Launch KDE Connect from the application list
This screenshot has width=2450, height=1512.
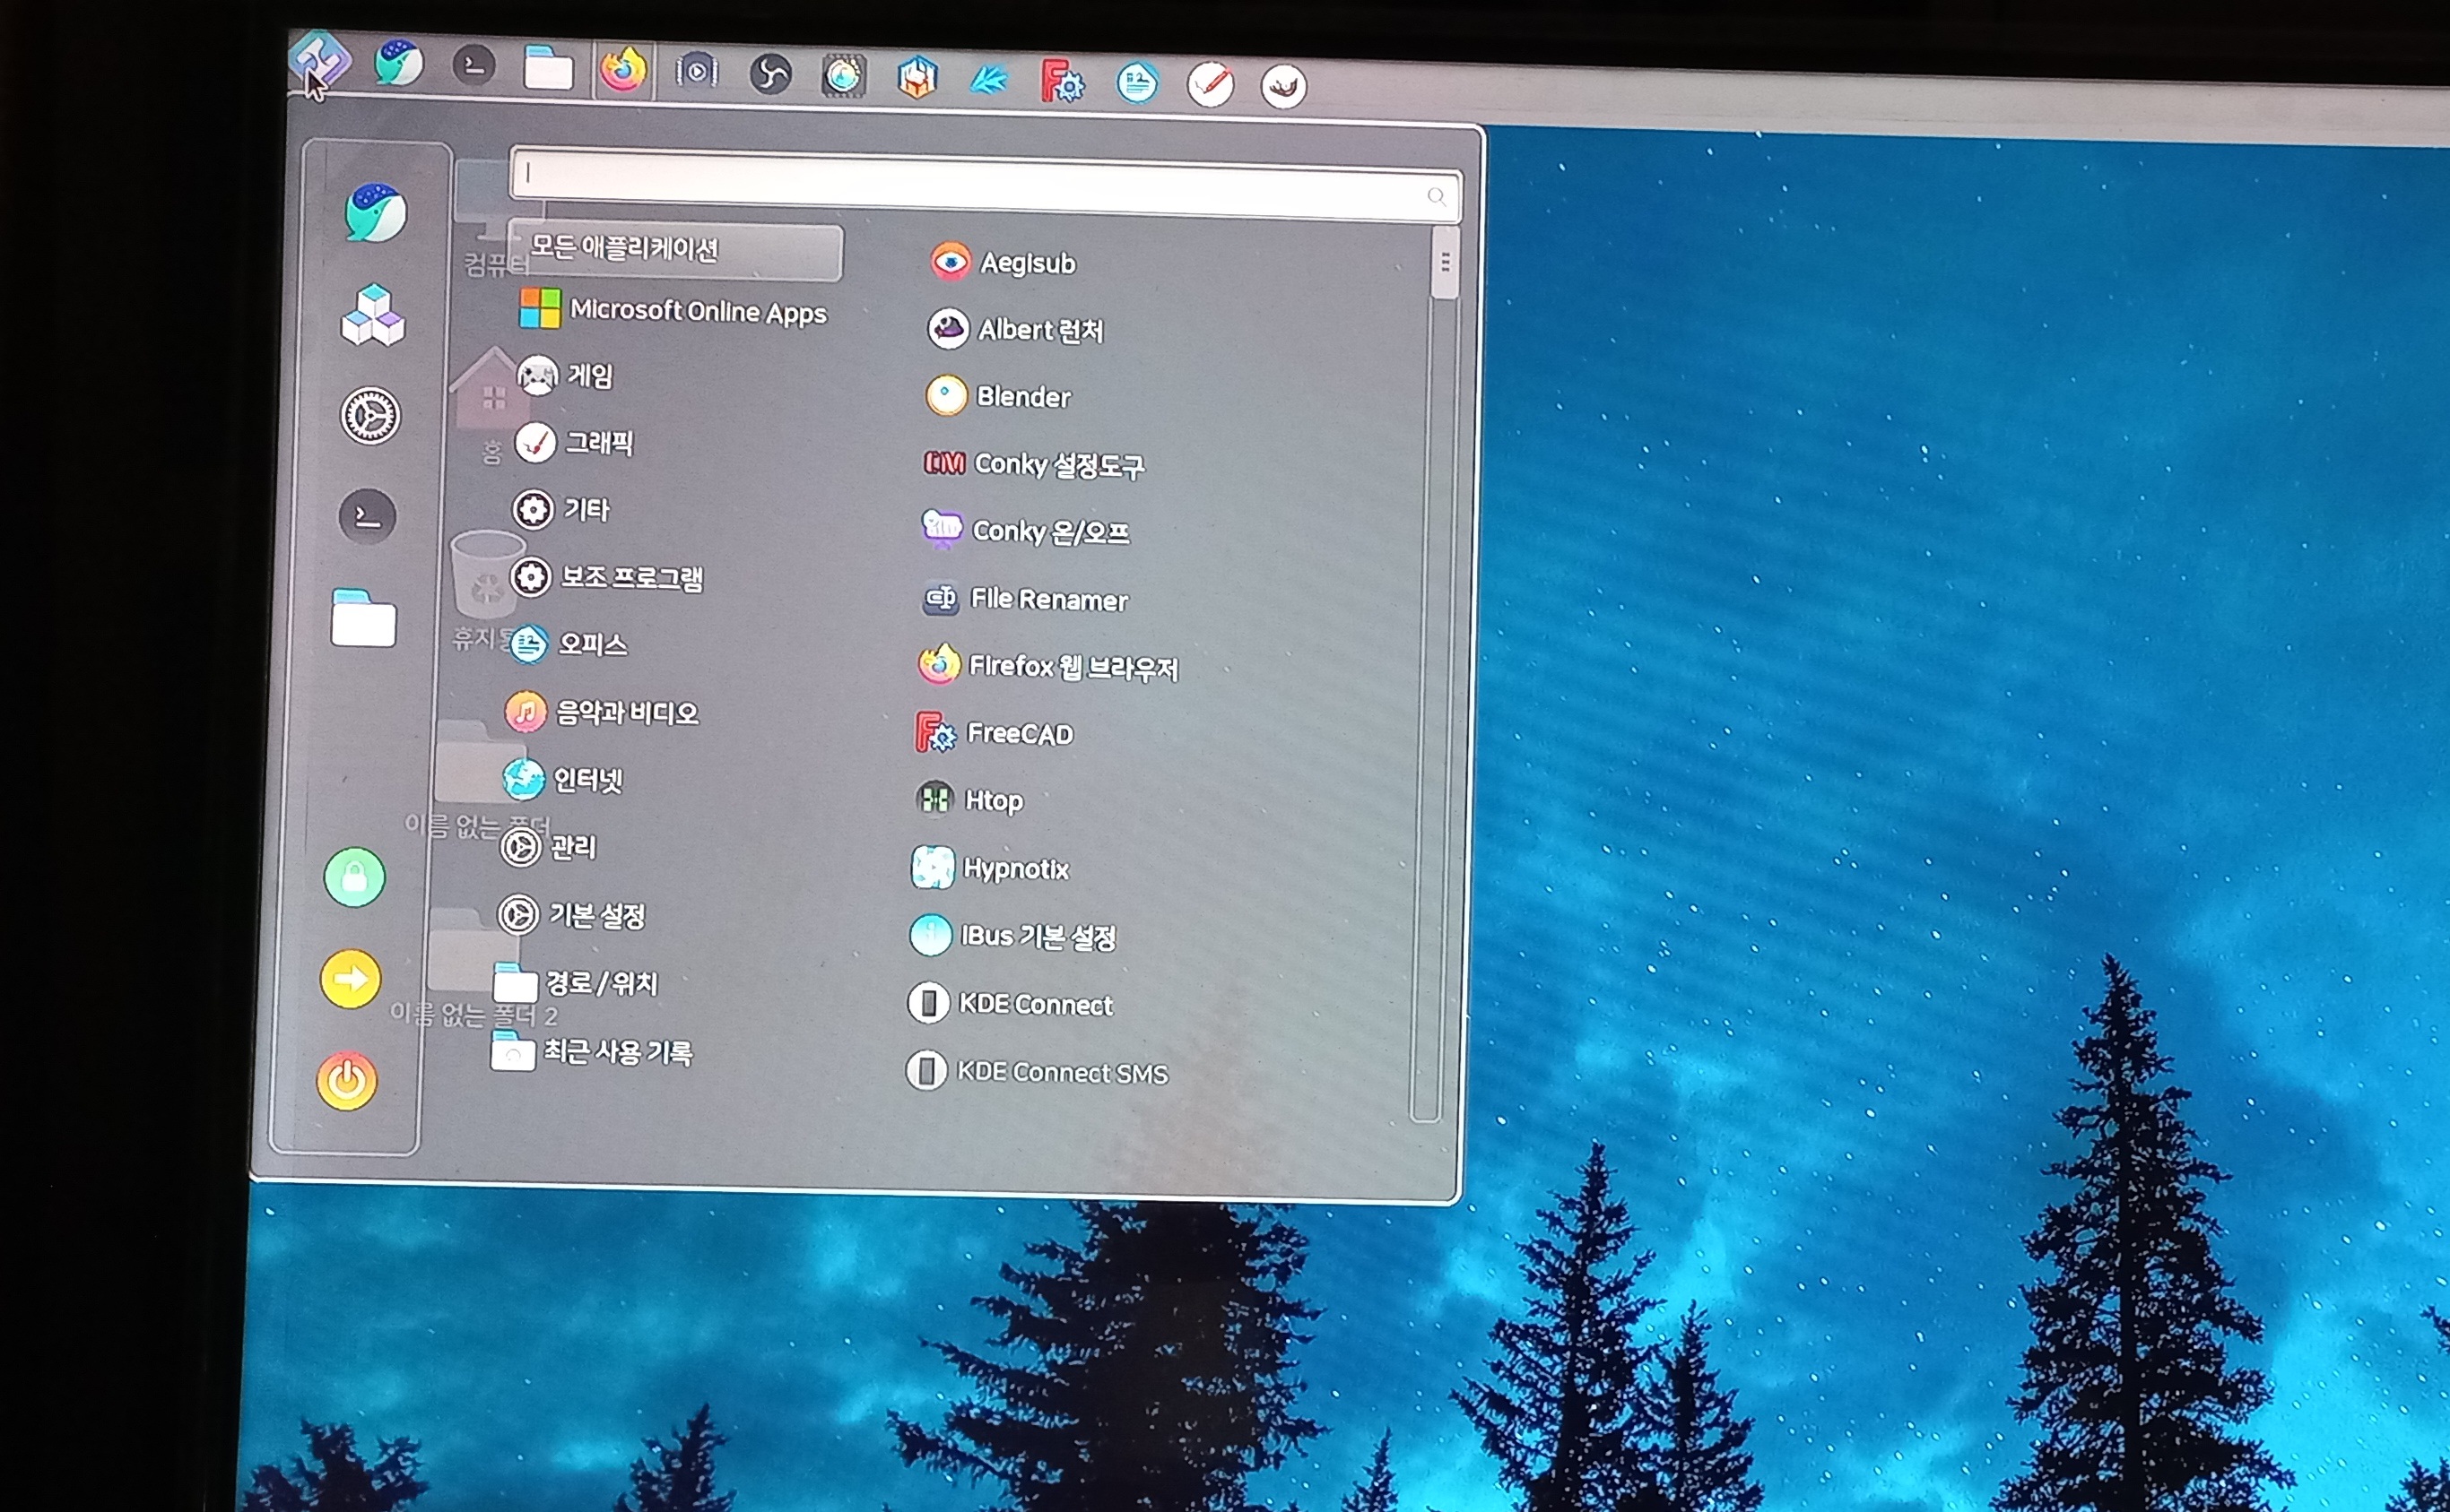[x=1011, y=1003]
